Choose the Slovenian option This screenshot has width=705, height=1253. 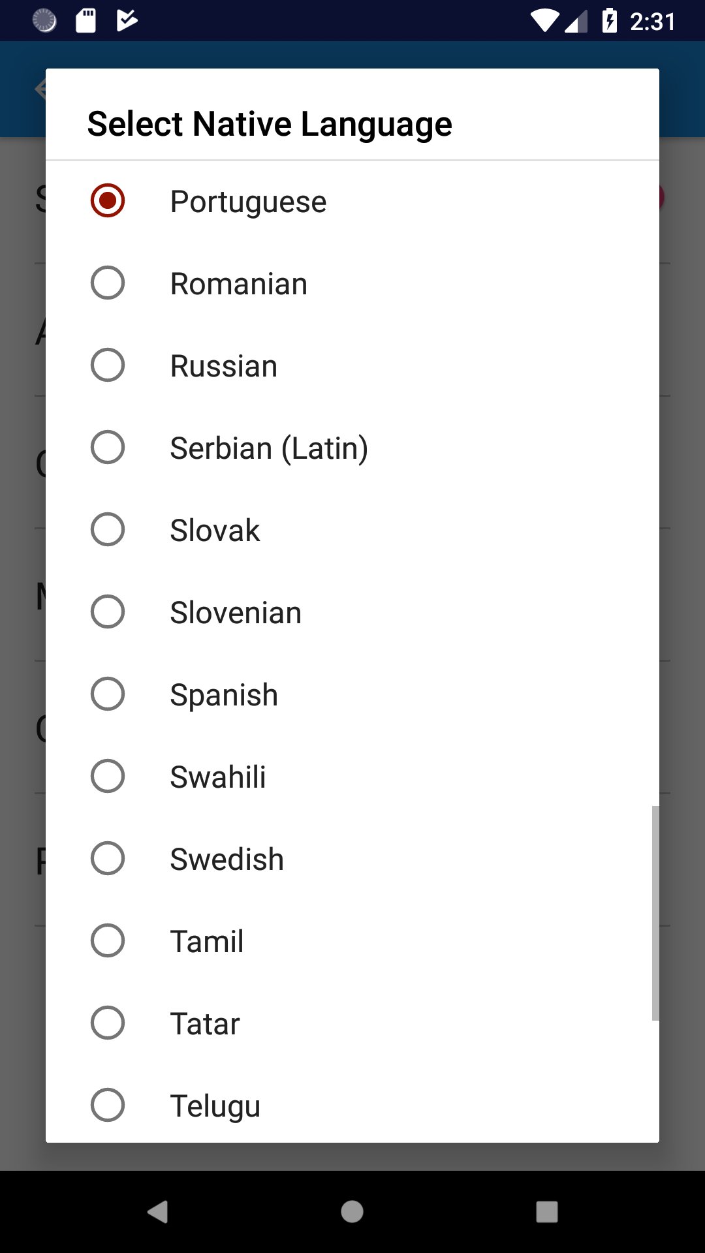click(108, 611)
